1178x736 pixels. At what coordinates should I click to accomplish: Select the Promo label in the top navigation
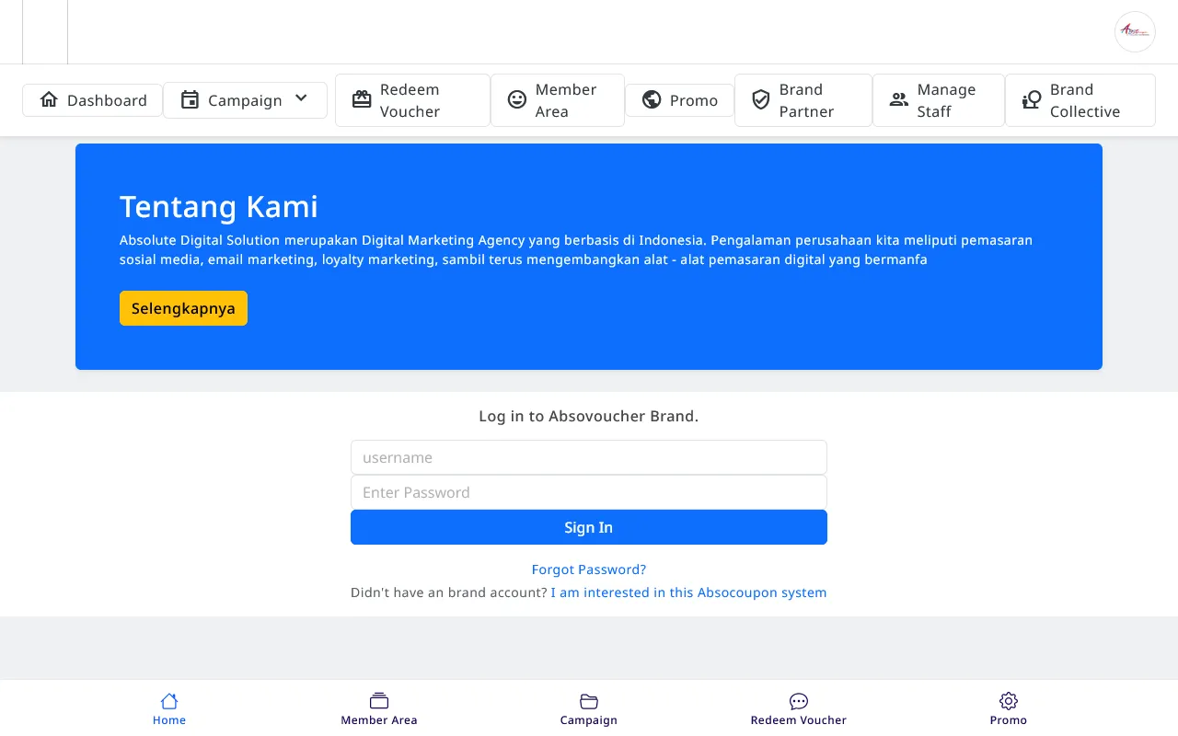tap(694, 100)
